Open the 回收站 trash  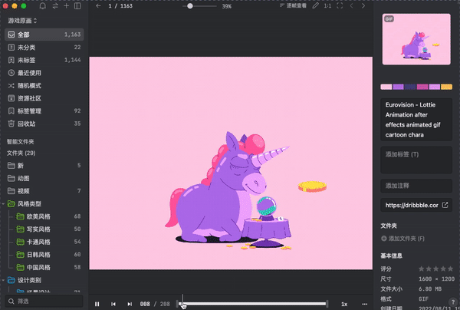44,124
